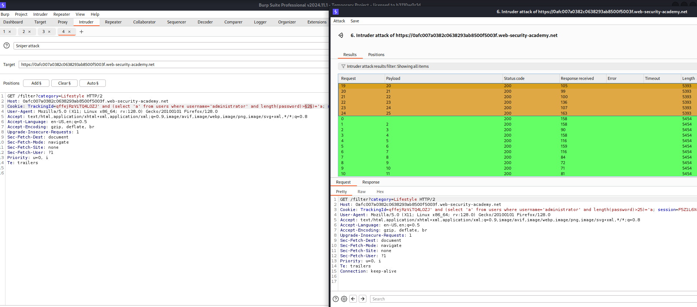Open the View menu
The width and height of the screenshot is (697, 307).
80,14
